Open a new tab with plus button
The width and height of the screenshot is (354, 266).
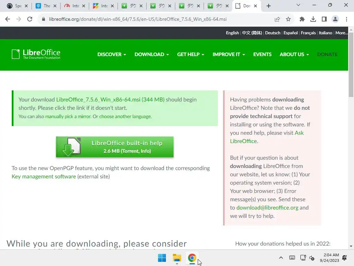pos(268,6)
